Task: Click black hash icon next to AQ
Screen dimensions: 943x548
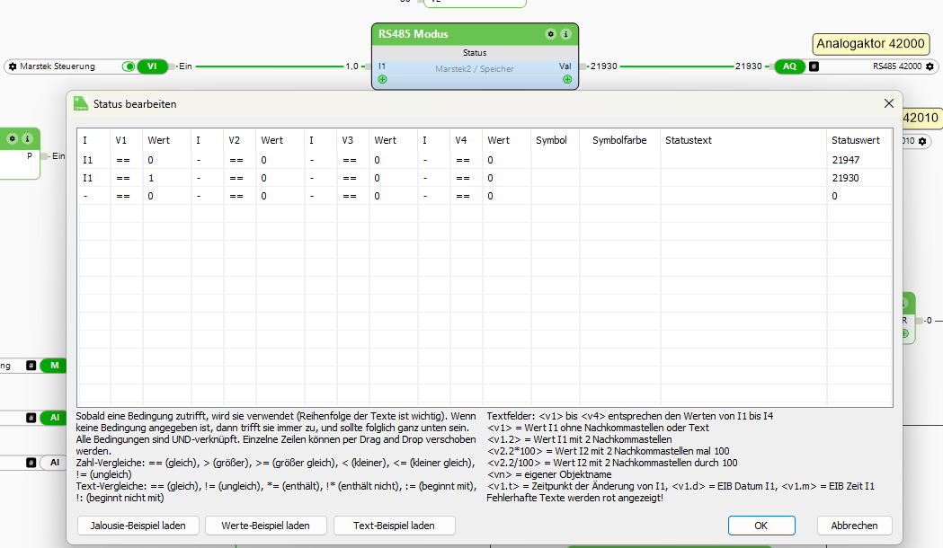Action: click(x=814, y=66)
